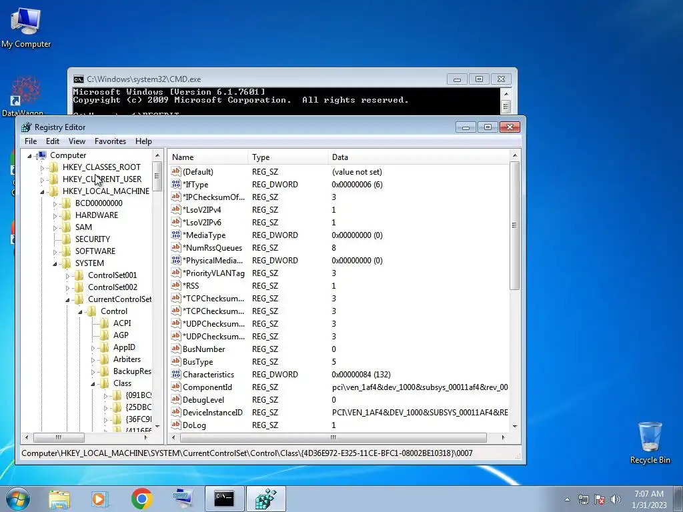Expand the HKEY_CURRENT_USER key
Screen dimensions: 683x512
42,179
